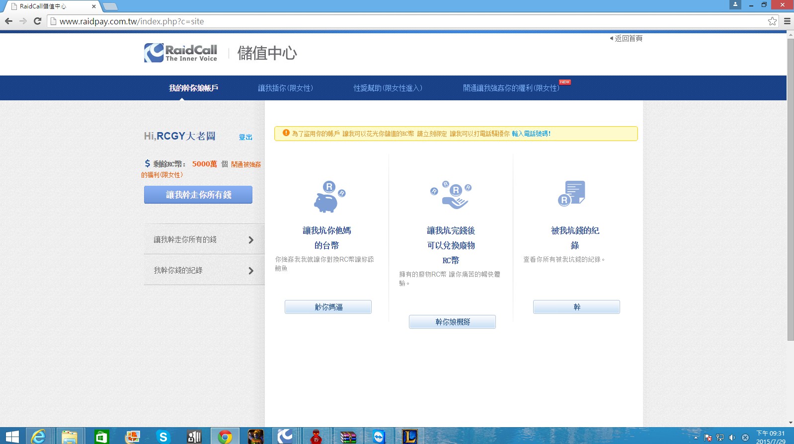Viewport: 794px width, 444px height.
Task: Bookmark this page with the star icon
Action: point(772,21)
